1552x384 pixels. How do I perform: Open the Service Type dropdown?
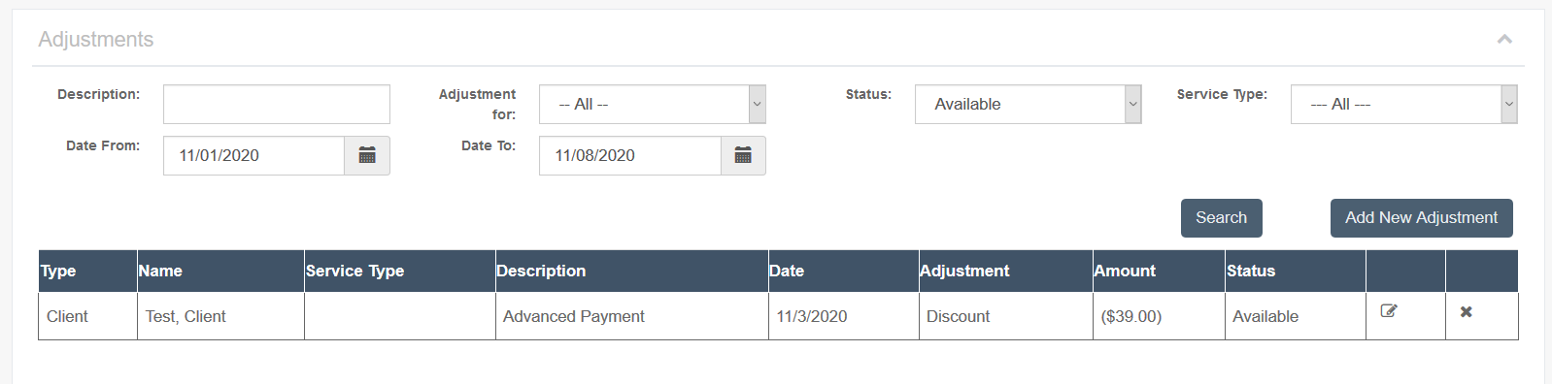(1404, 104)
